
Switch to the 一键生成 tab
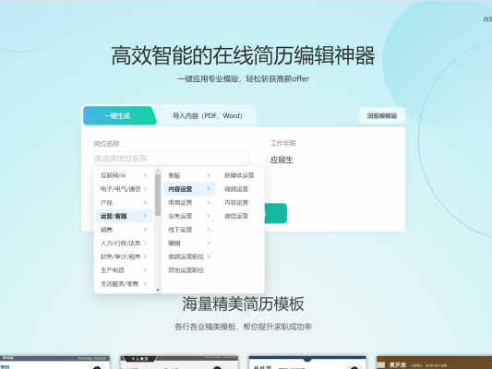pyautogui.click(x=119, y=115)
